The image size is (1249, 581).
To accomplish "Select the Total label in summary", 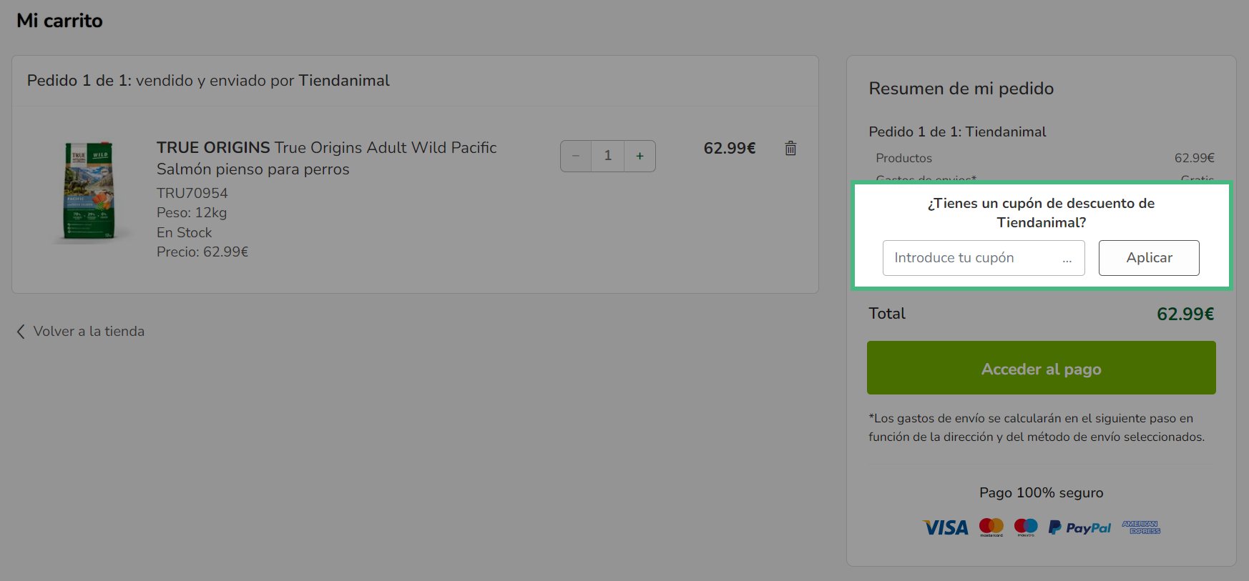I will (887, 314).
